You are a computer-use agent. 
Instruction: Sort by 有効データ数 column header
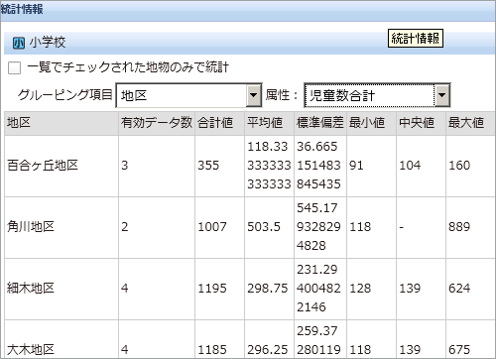(157, 123)
